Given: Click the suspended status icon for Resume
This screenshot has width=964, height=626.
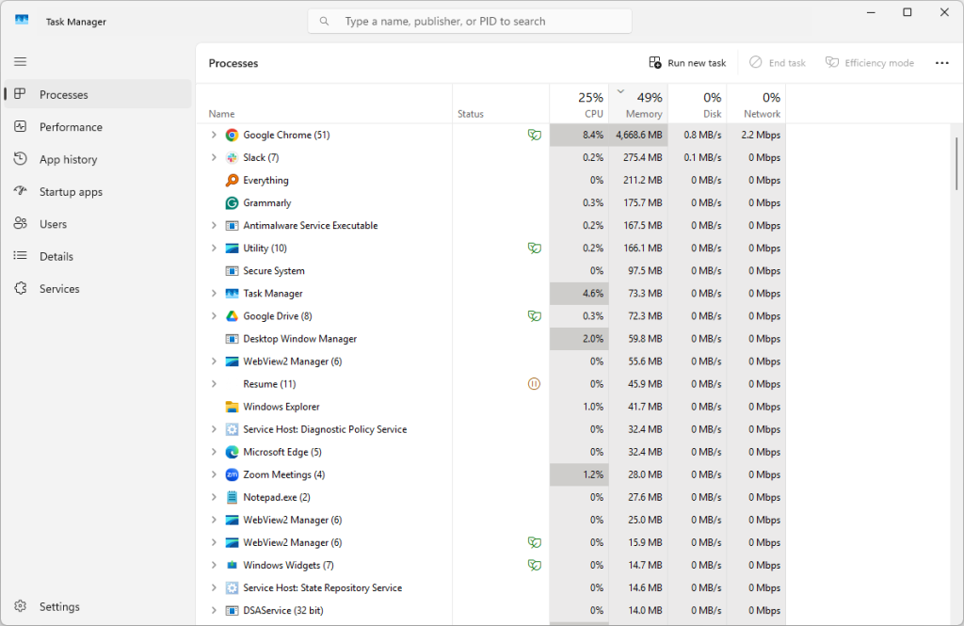Looking at the screenshot, I should coord(534,384).
